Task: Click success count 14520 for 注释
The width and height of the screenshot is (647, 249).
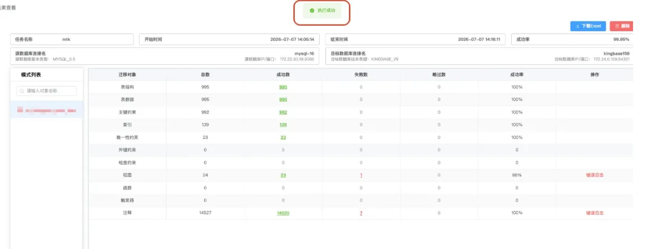Action: coord(283,213)
